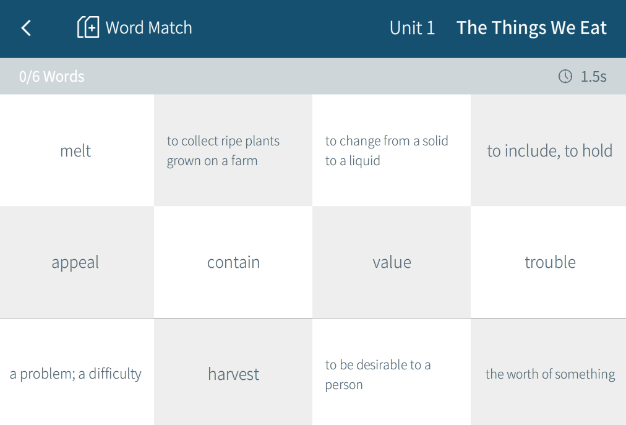
Task: Select the 'harvest' word card
Action: [233, 374]
